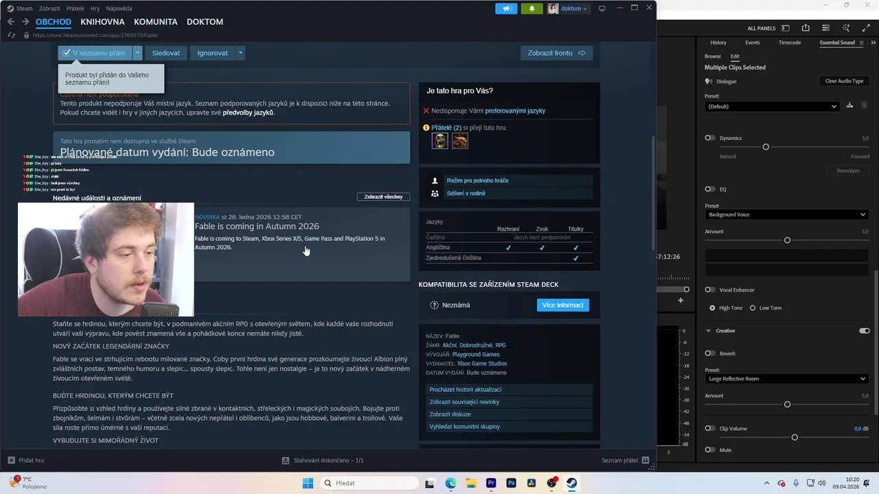Delete preset trash icon in Essential Sound
The image size is (879, 494).
(x=864, y=105)
